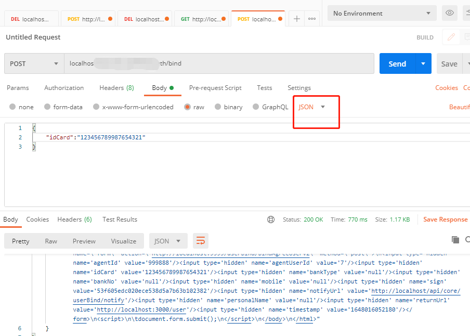Toggle line wrapping in response viewer
Image resolution: width=470 pixels, height=336 pixels.
click(201, 241)
